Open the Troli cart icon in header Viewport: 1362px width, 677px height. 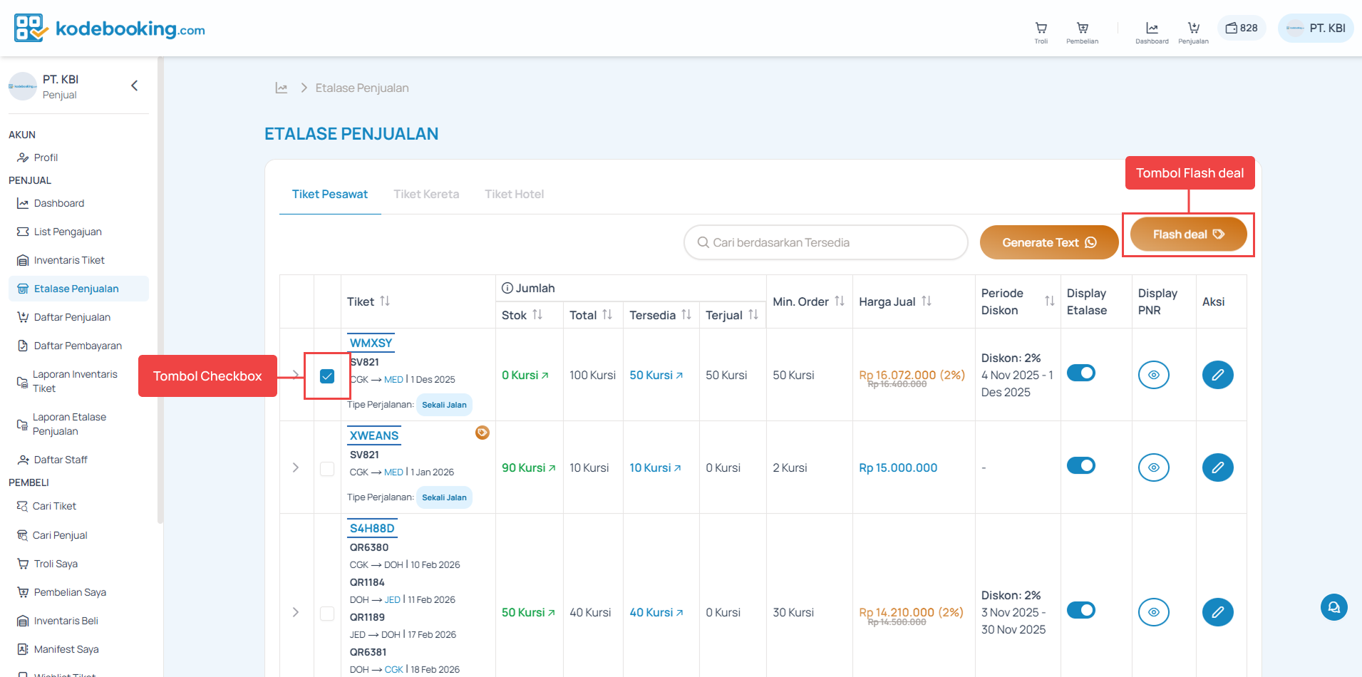pos(1041,30)
